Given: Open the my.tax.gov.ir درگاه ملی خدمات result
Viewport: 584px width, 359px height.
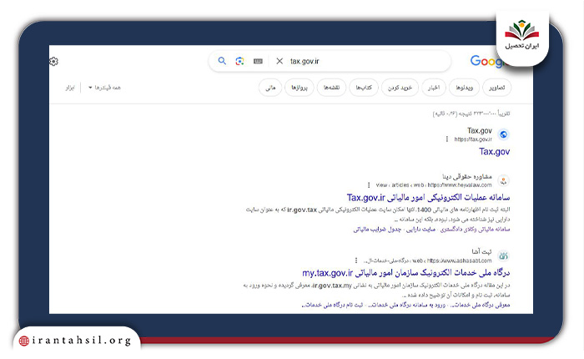Looking at the screenshot, I should (x=406, y=273).
